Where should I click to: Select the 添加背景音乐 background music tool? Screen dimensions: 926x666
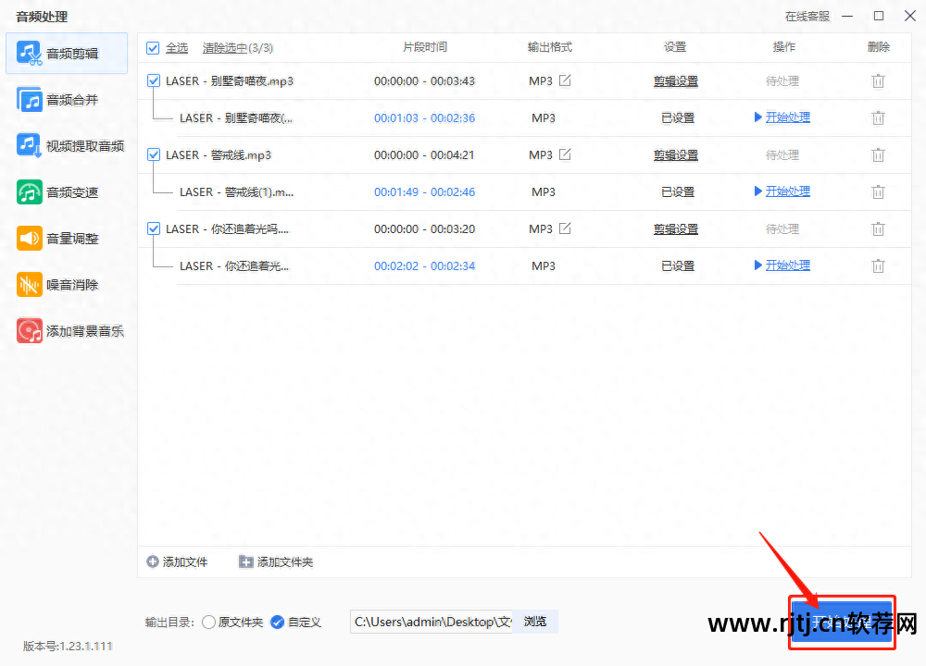click(x=66, y=330)
